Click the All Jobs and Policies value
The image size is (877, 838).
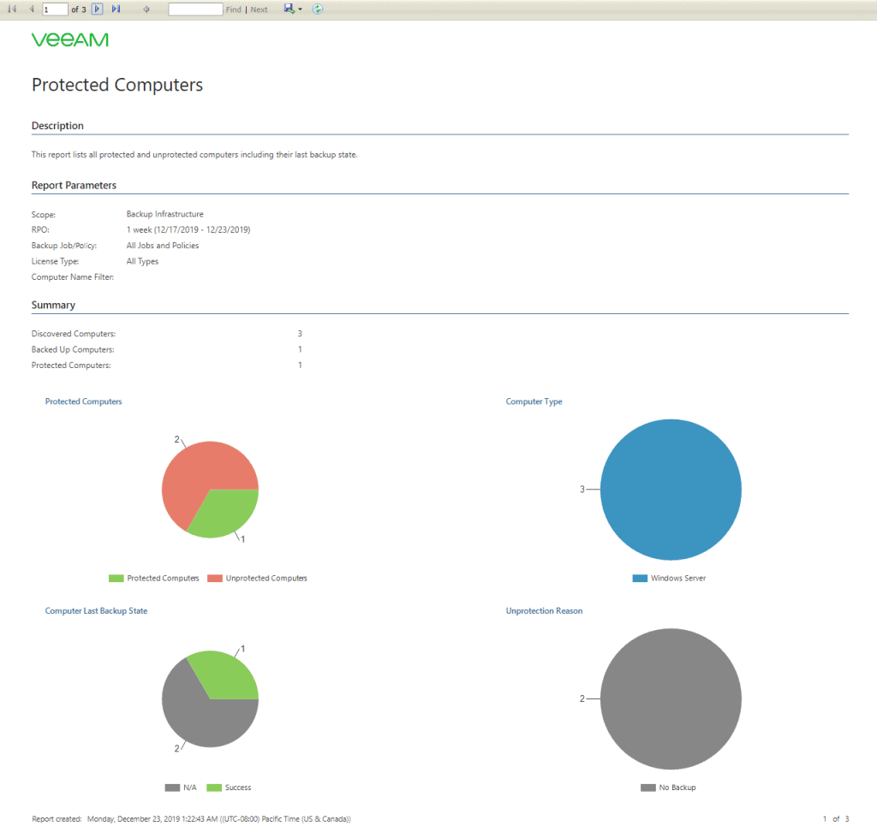pos(163,246)
